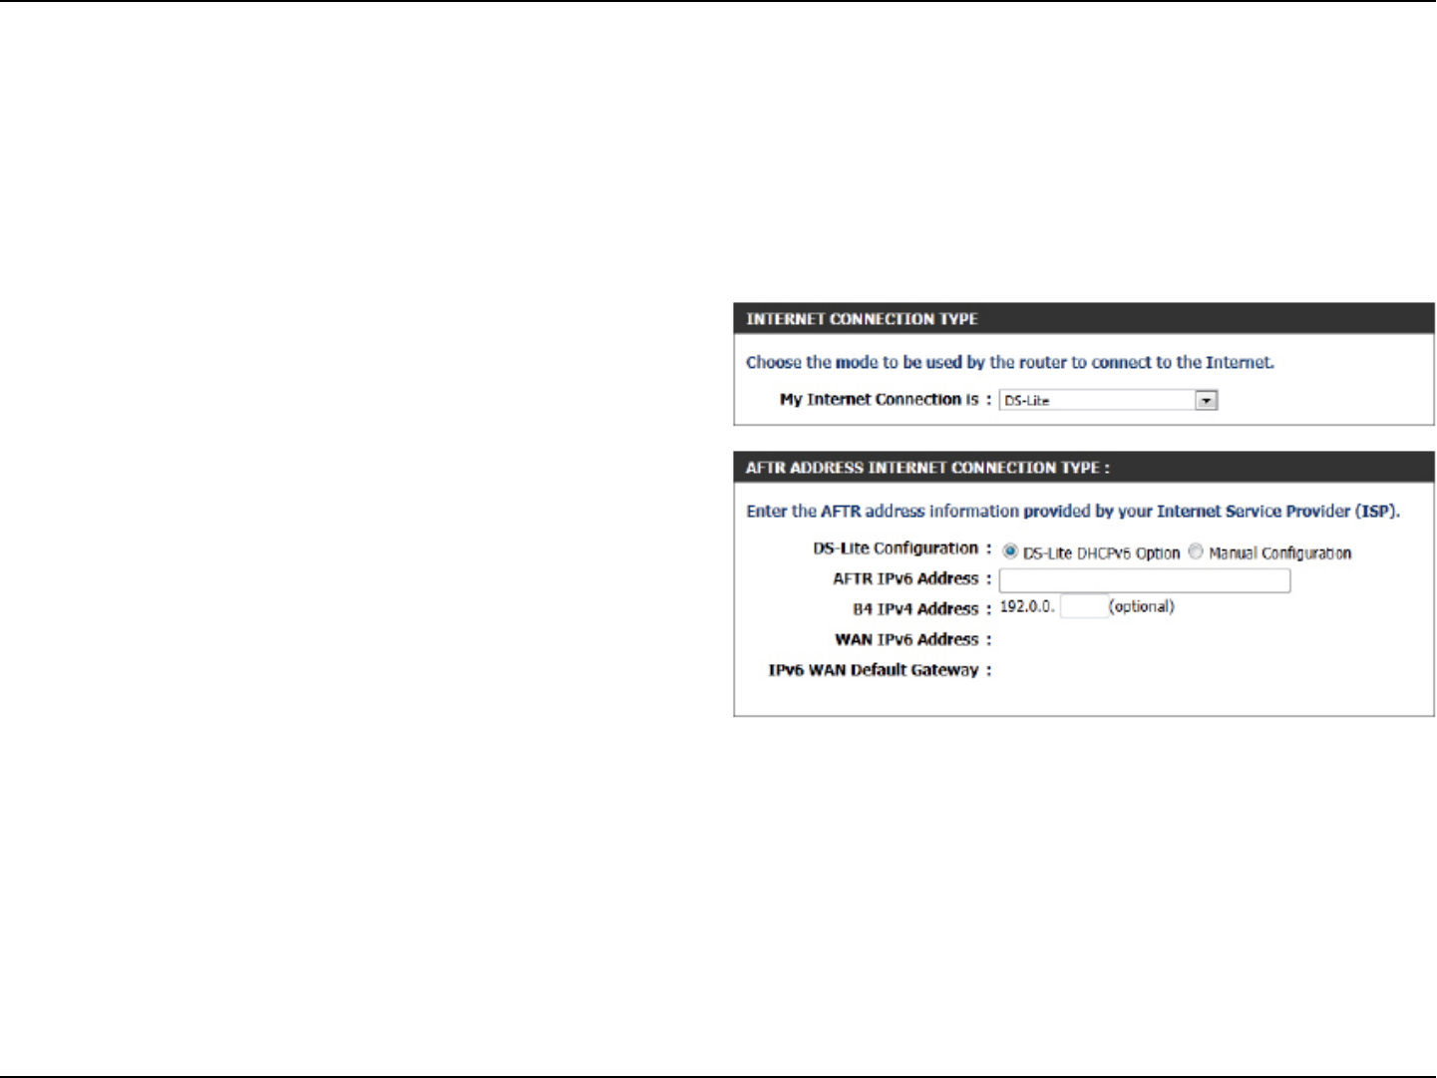
Task: Click the 'Choose the mode' instruction text
Action: tap(1010, 363)
